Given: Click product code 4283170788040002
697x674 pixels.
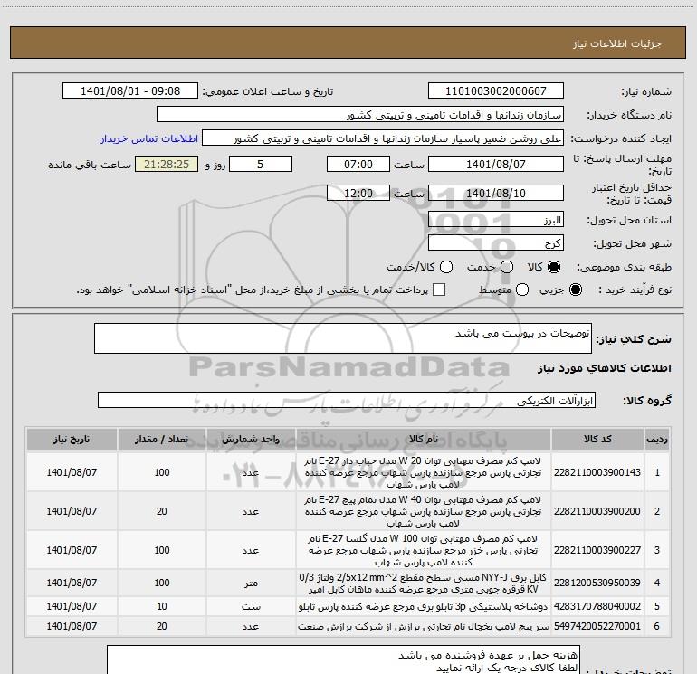Looking at the screenshot, I should [x=597, y=606].
